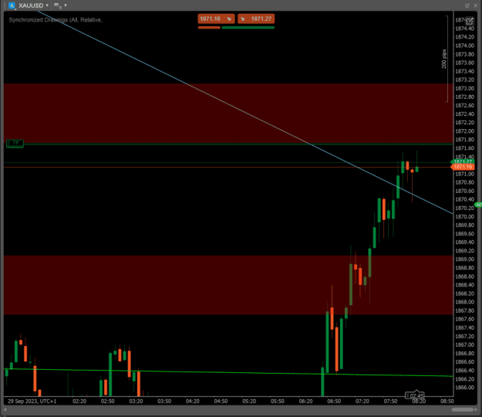Image resolution: width=482 pixels, height=417 pixels.
Task: Click the Sell button at 1871.16
Action: (216, 19)
